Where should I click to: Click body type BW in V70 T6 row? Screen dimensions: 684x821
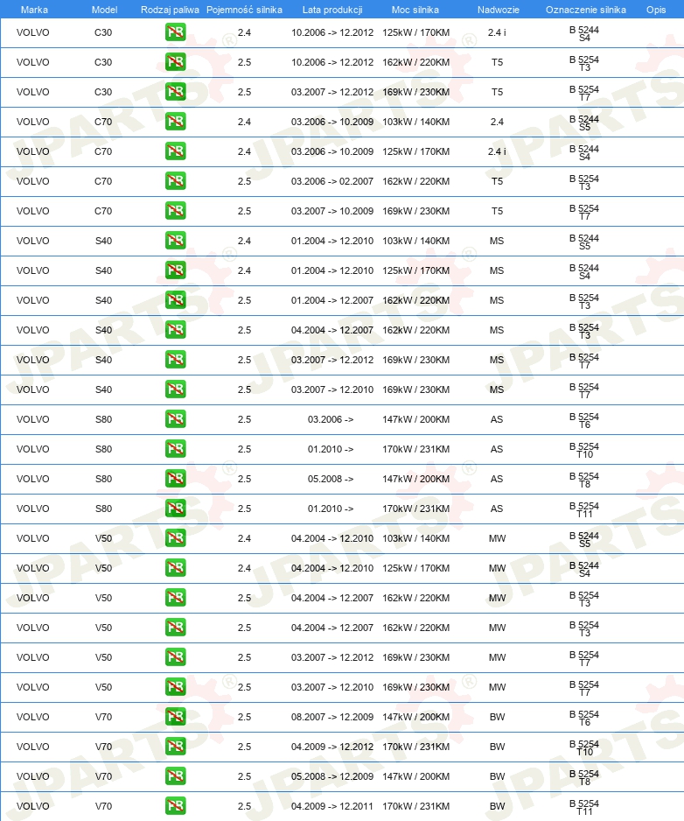pos(497,717)
